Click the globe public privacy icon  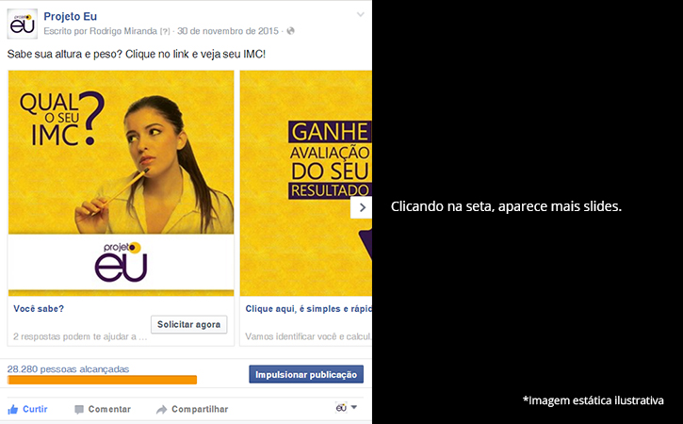[290, 31]
